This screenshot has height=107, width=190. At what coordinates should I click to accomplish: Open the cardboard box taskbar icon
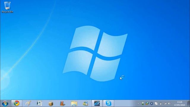[51, 104]
